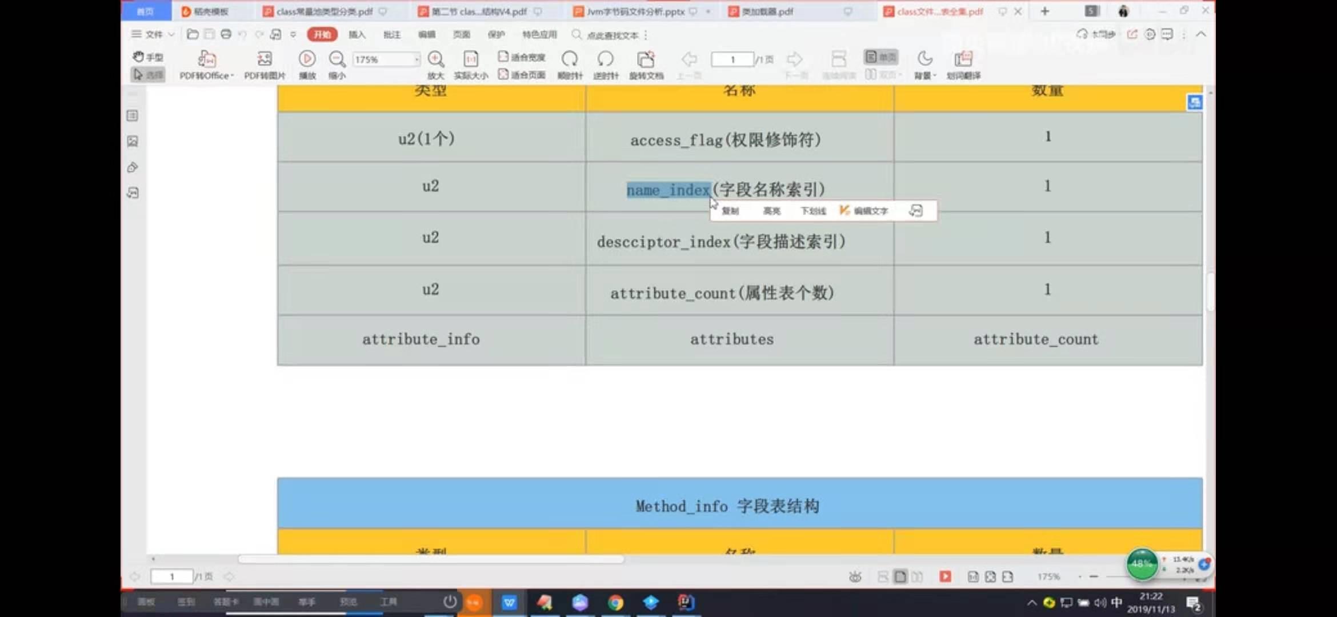Screen dimensions: 1337x617
Task: Click the volume icon in system tray
Action: (1100, 603)
